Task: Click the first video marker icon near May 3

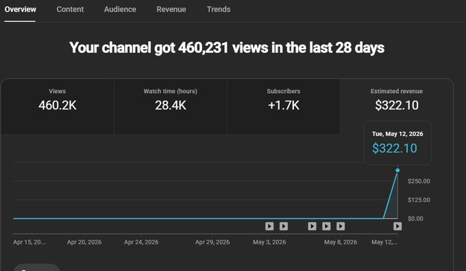Action: click(x=269, y=227)
